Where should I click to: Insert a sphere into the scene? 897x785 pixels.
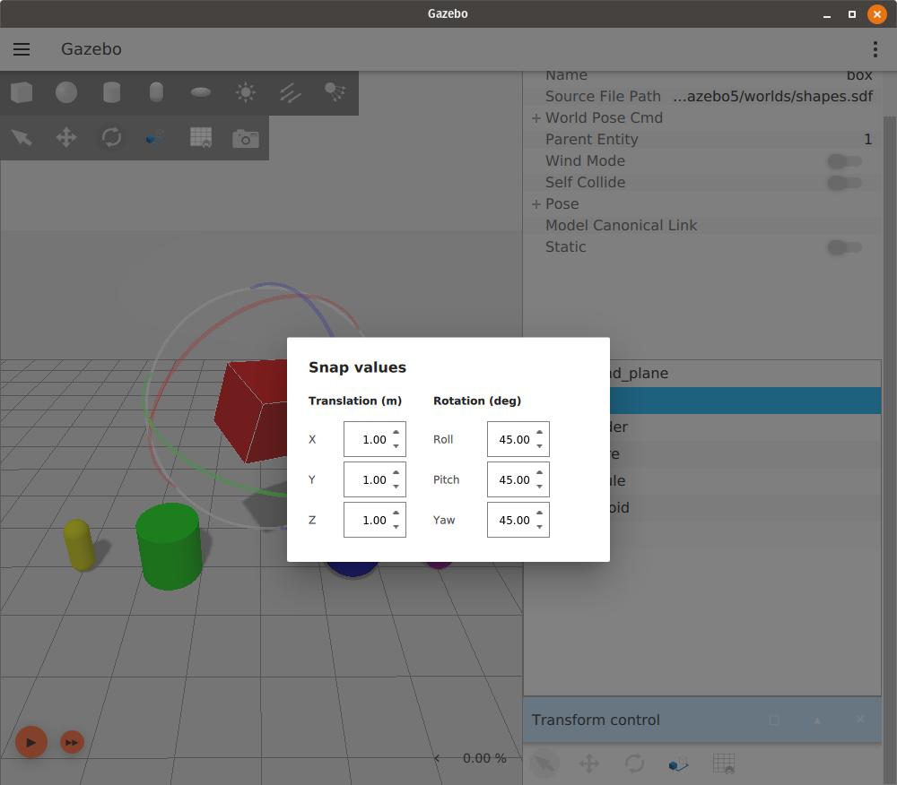[66, 92]
